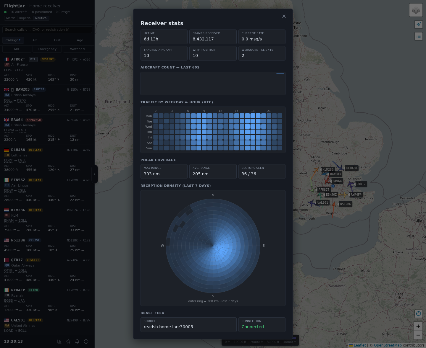Switch units to Imperial

click(25, 18)
